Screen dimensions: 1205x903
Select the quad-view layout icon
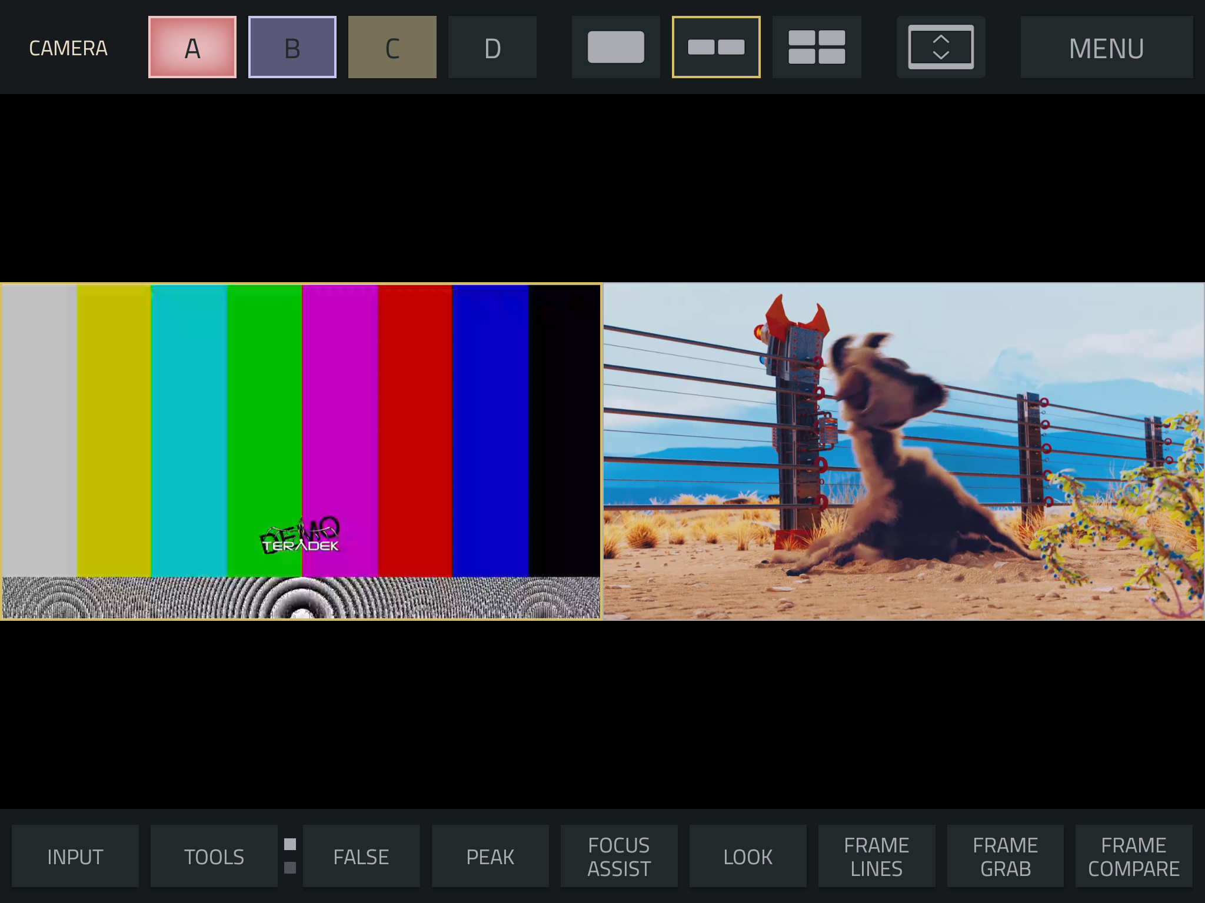click(817, 47)
